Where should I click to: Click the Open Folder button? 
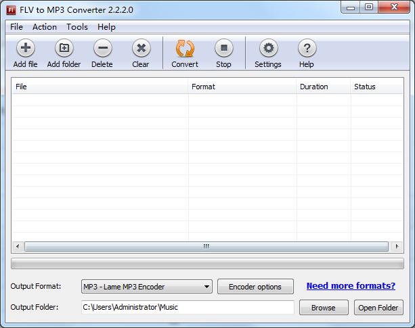[x=378, y=308]
